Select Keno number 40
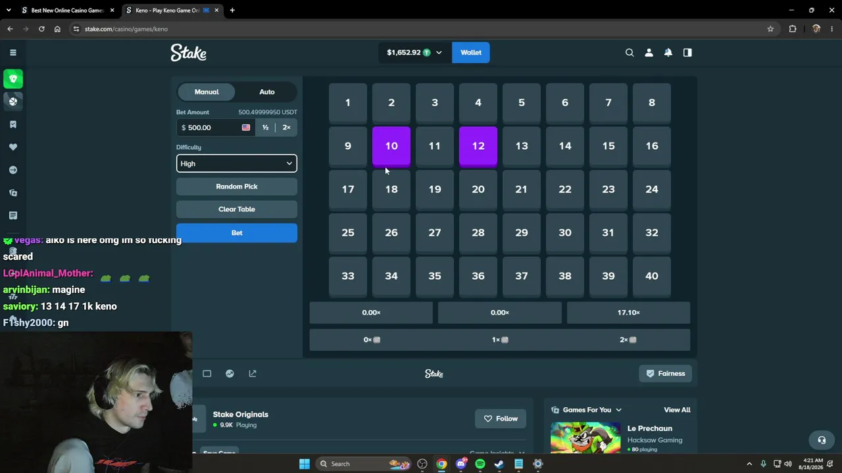Viewport: 842px width, 473px height. point(652,277)
